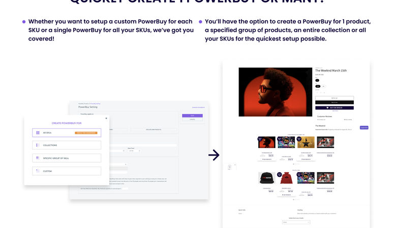Viewport: 394px width, 228px height.
Task: Click the white Add to cart button
Action: pyautogui.click(x=335, y=98)
